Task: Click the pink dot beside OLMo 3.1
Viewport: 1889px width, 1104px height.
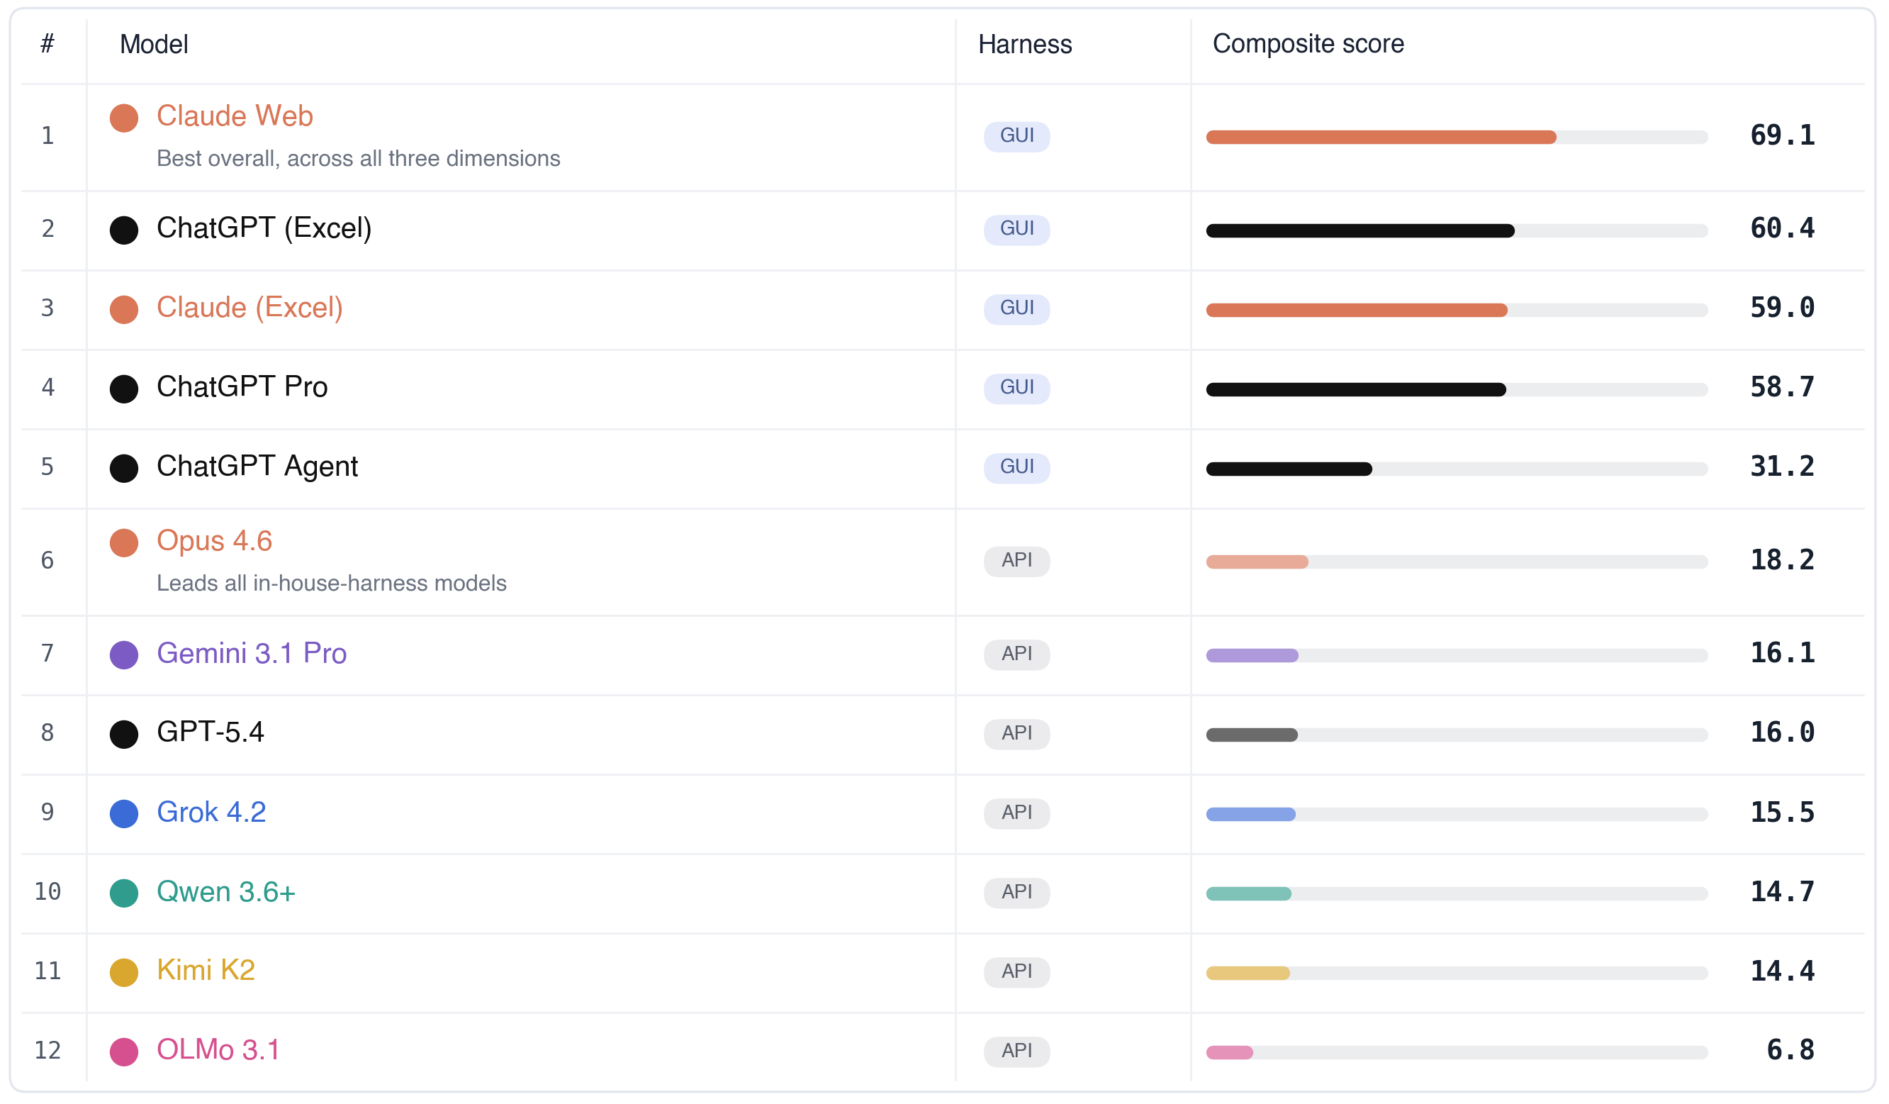Action: 123,1052
